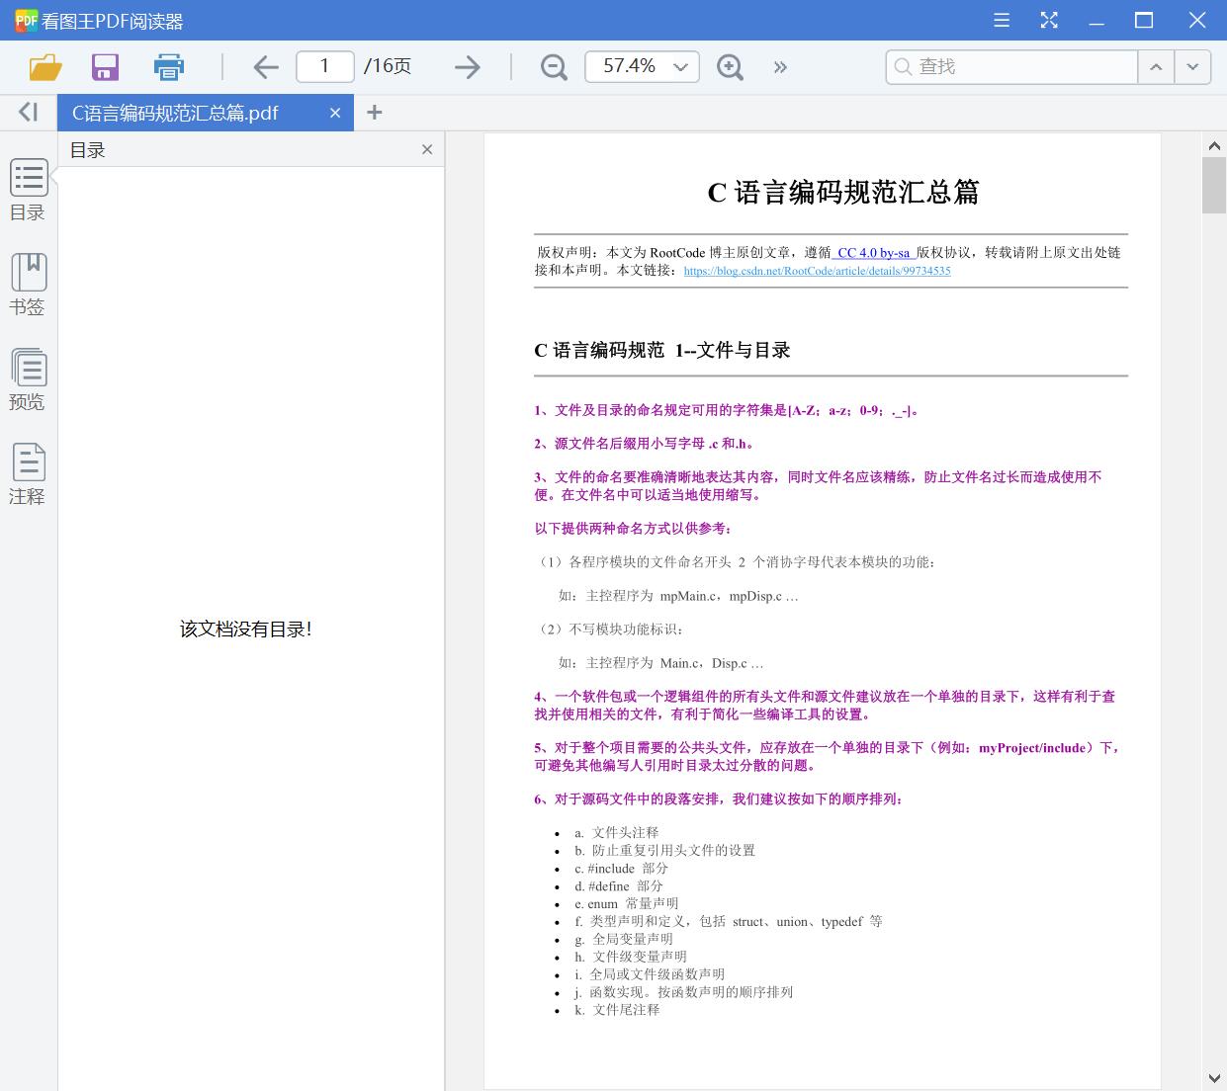The width and height of the screenshot is (1227, 1091).
Task: Close the 目录 sidebar panel
Action: (x=427, y=149)
